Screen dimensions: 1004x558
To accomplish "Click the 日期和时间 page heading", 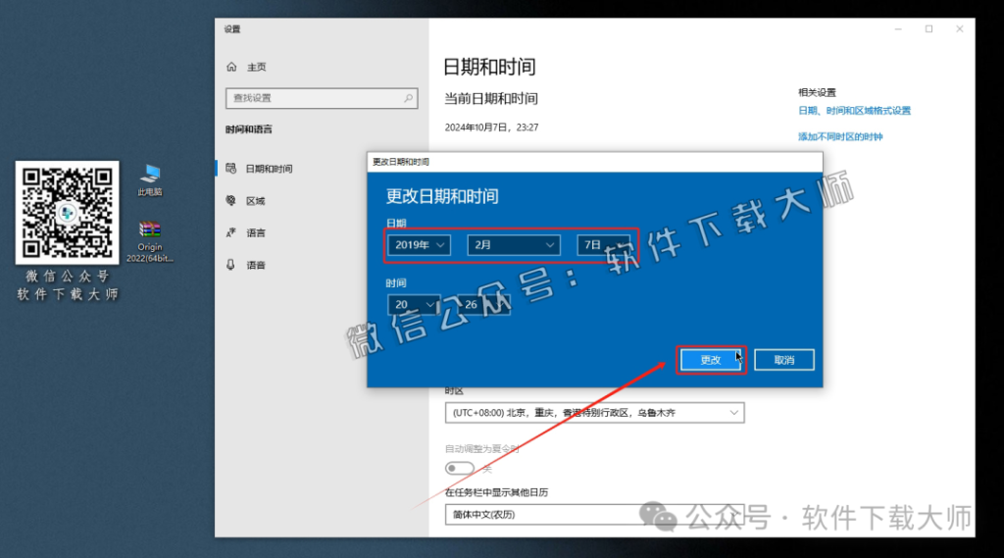I will coord(489,67).
